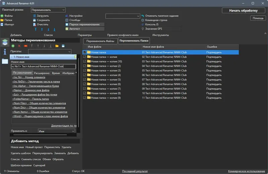Move selected list item up one
The height and width of the screenshot is (174, 268).
42,30
